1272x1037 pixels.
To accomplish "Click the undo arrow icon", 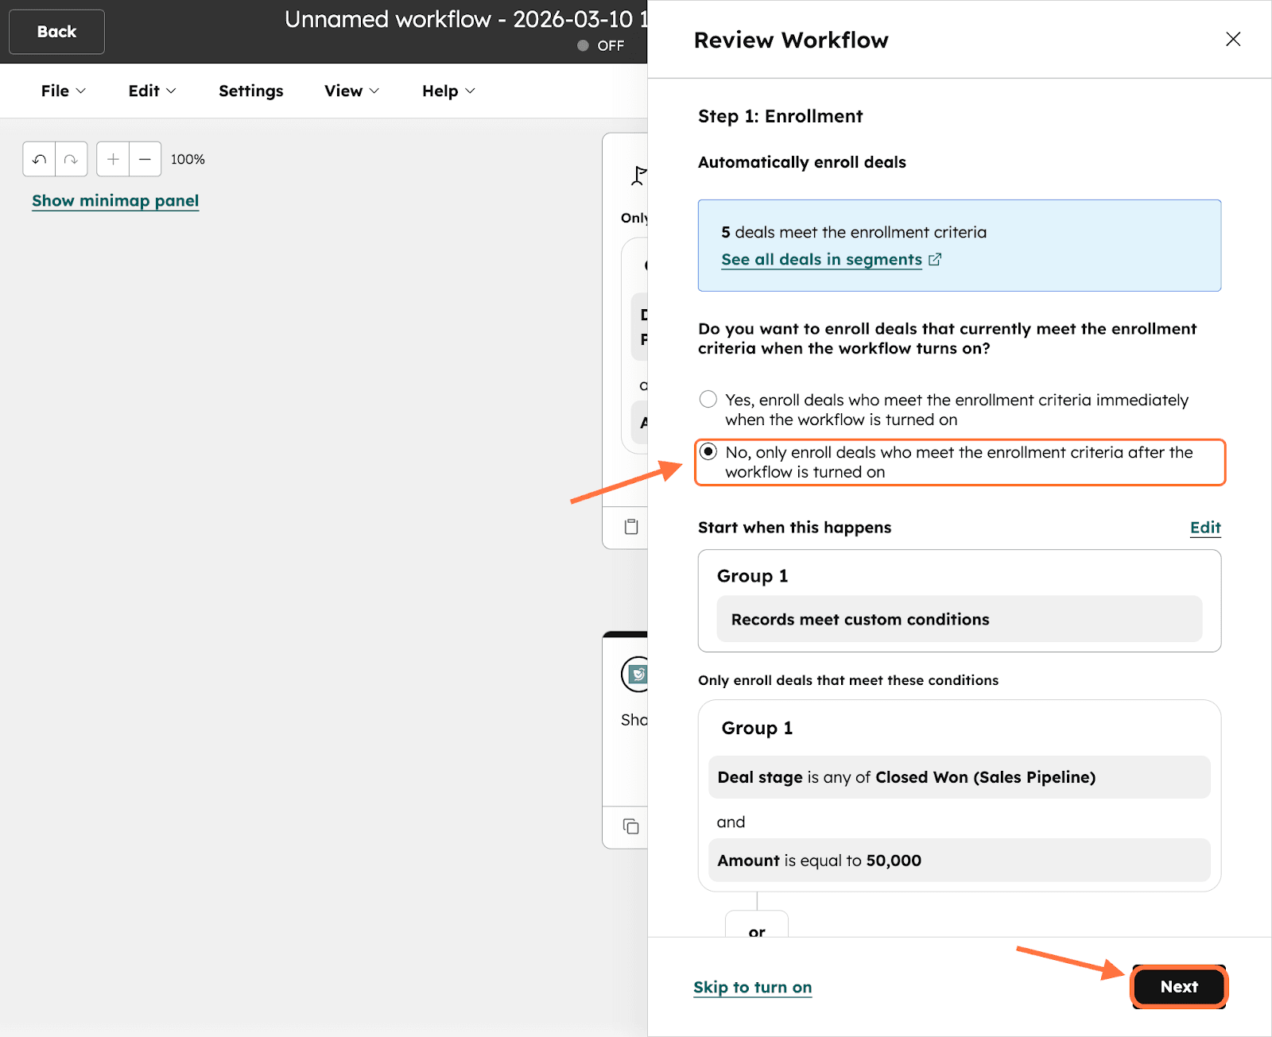I will (x=39, y=159).
